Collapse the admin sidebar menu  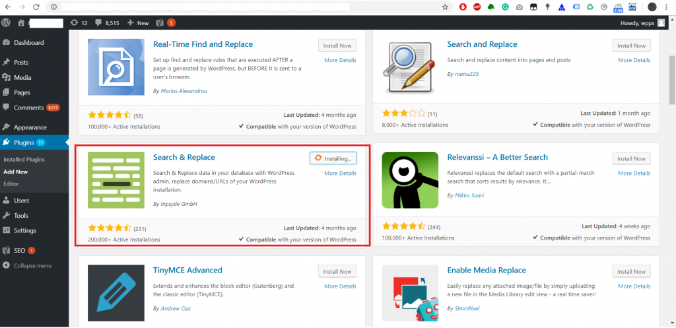coord(26,265)
